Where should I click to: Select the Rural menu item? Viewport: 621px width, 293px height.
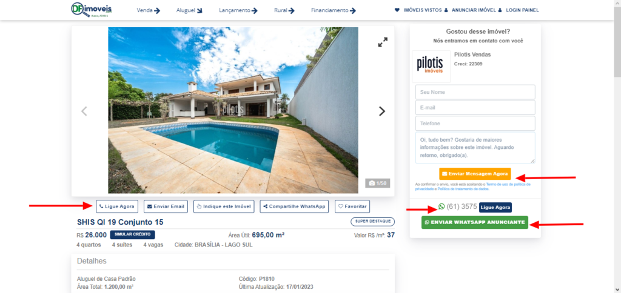284,11
